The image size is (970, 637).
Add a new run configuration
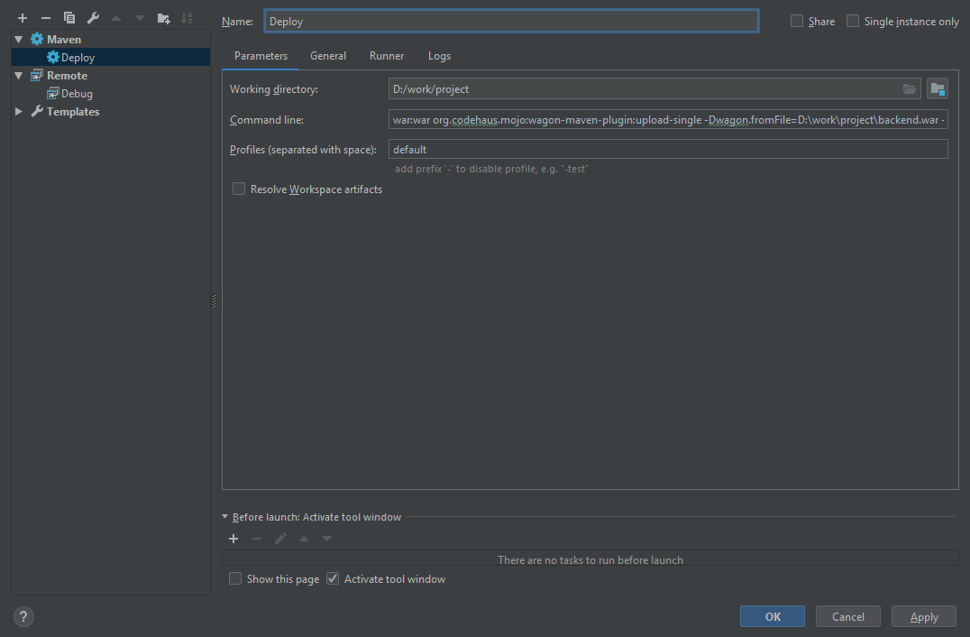23,17
